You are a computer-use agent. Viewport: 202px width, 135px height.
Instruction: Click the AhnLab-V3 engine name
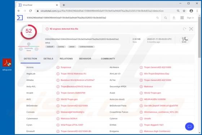pyautogui.click(x=115, y=74)
